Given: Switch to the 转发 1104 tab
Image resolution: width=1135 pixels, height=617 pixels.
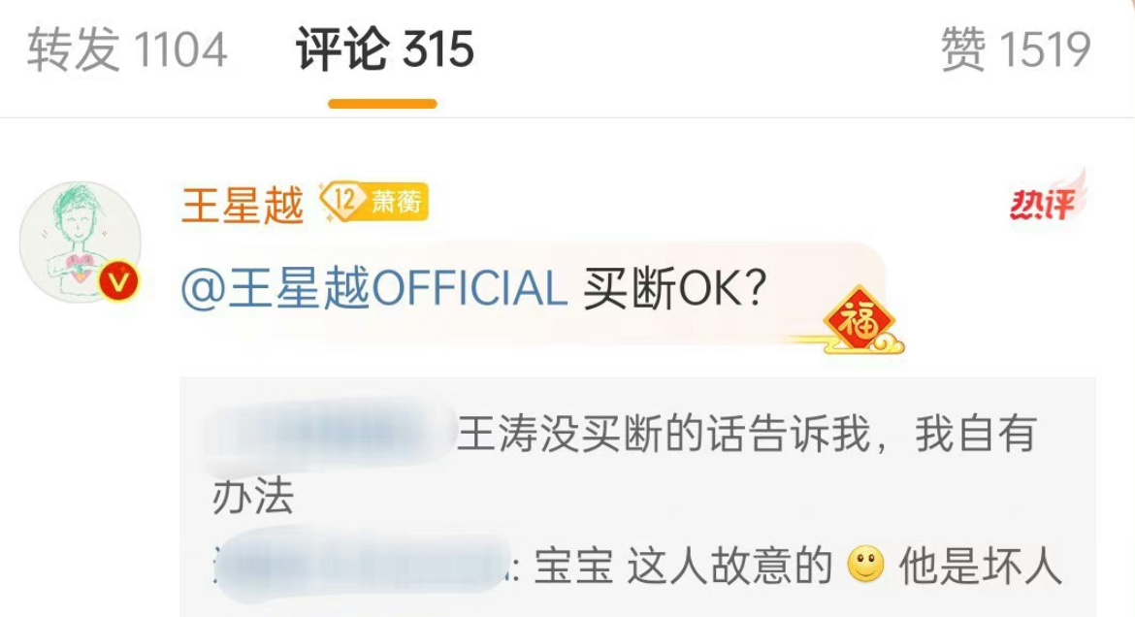Looking at the screenshot, I should 127,50.
